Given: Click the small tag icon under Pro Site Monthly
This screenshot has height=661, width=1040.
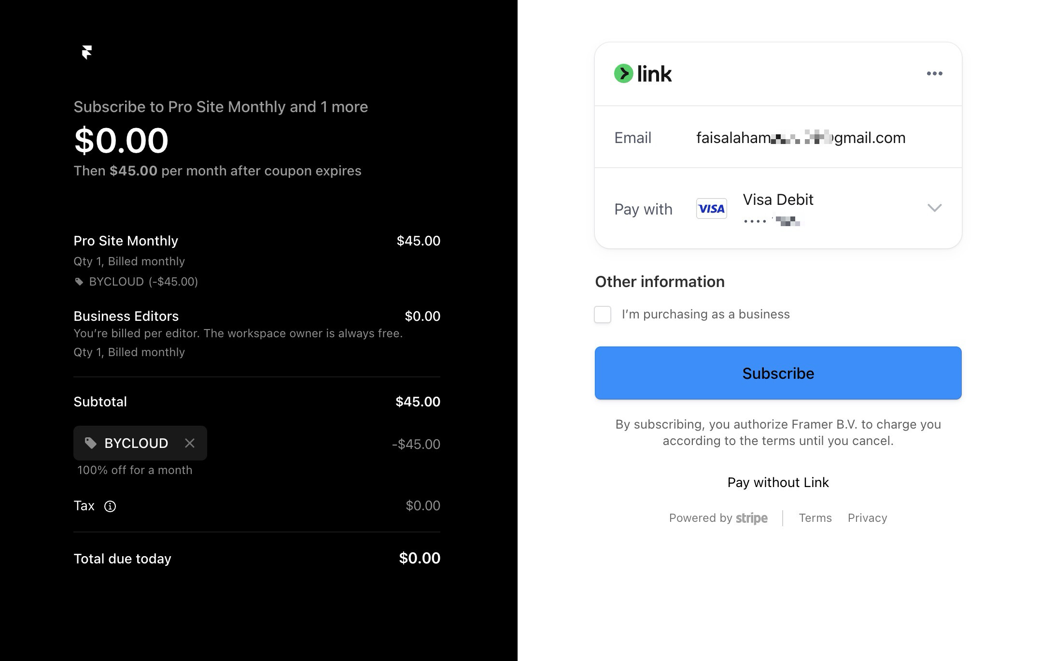Looking at the screenshot, I should coord(79,282).
